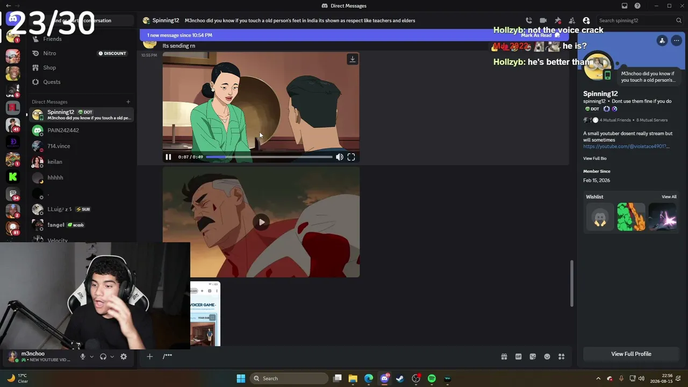This screenshot has height=387, width=688.
Task: Open the Windows Start menu
Action: click(x=241, y=378)
